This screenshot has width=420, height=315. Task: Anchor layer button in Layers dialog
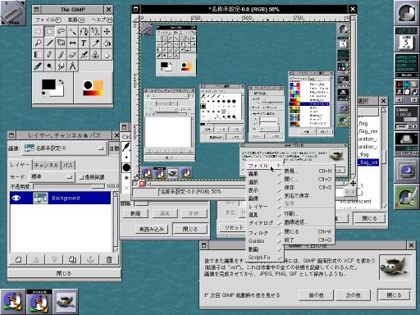click(x=90, y=259)
